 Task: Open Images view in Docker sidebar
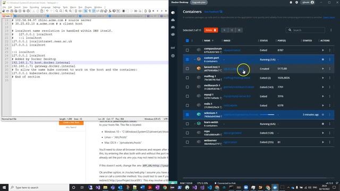pyautogui.click(x=173, y=20)
